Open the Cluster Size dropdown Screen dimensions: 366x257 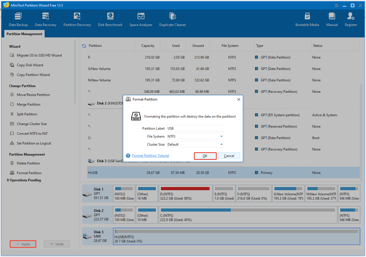(x=221, y=144)
